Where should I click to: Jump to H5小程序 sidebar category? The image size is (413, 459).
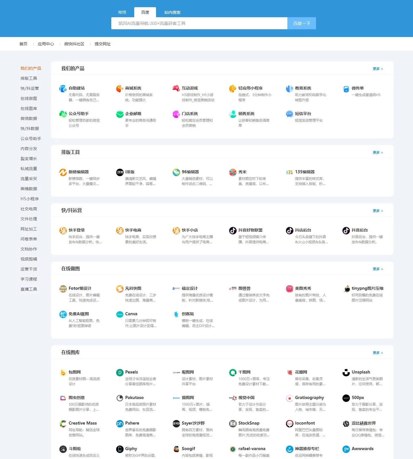[x=30, y=199]
